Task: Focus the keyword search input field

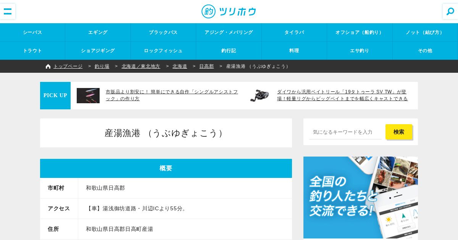Action: click(345, 132)
